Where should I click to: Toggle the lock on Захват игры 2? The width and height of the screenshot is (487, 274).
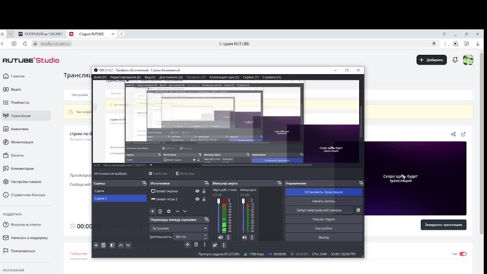click(204, 199)
